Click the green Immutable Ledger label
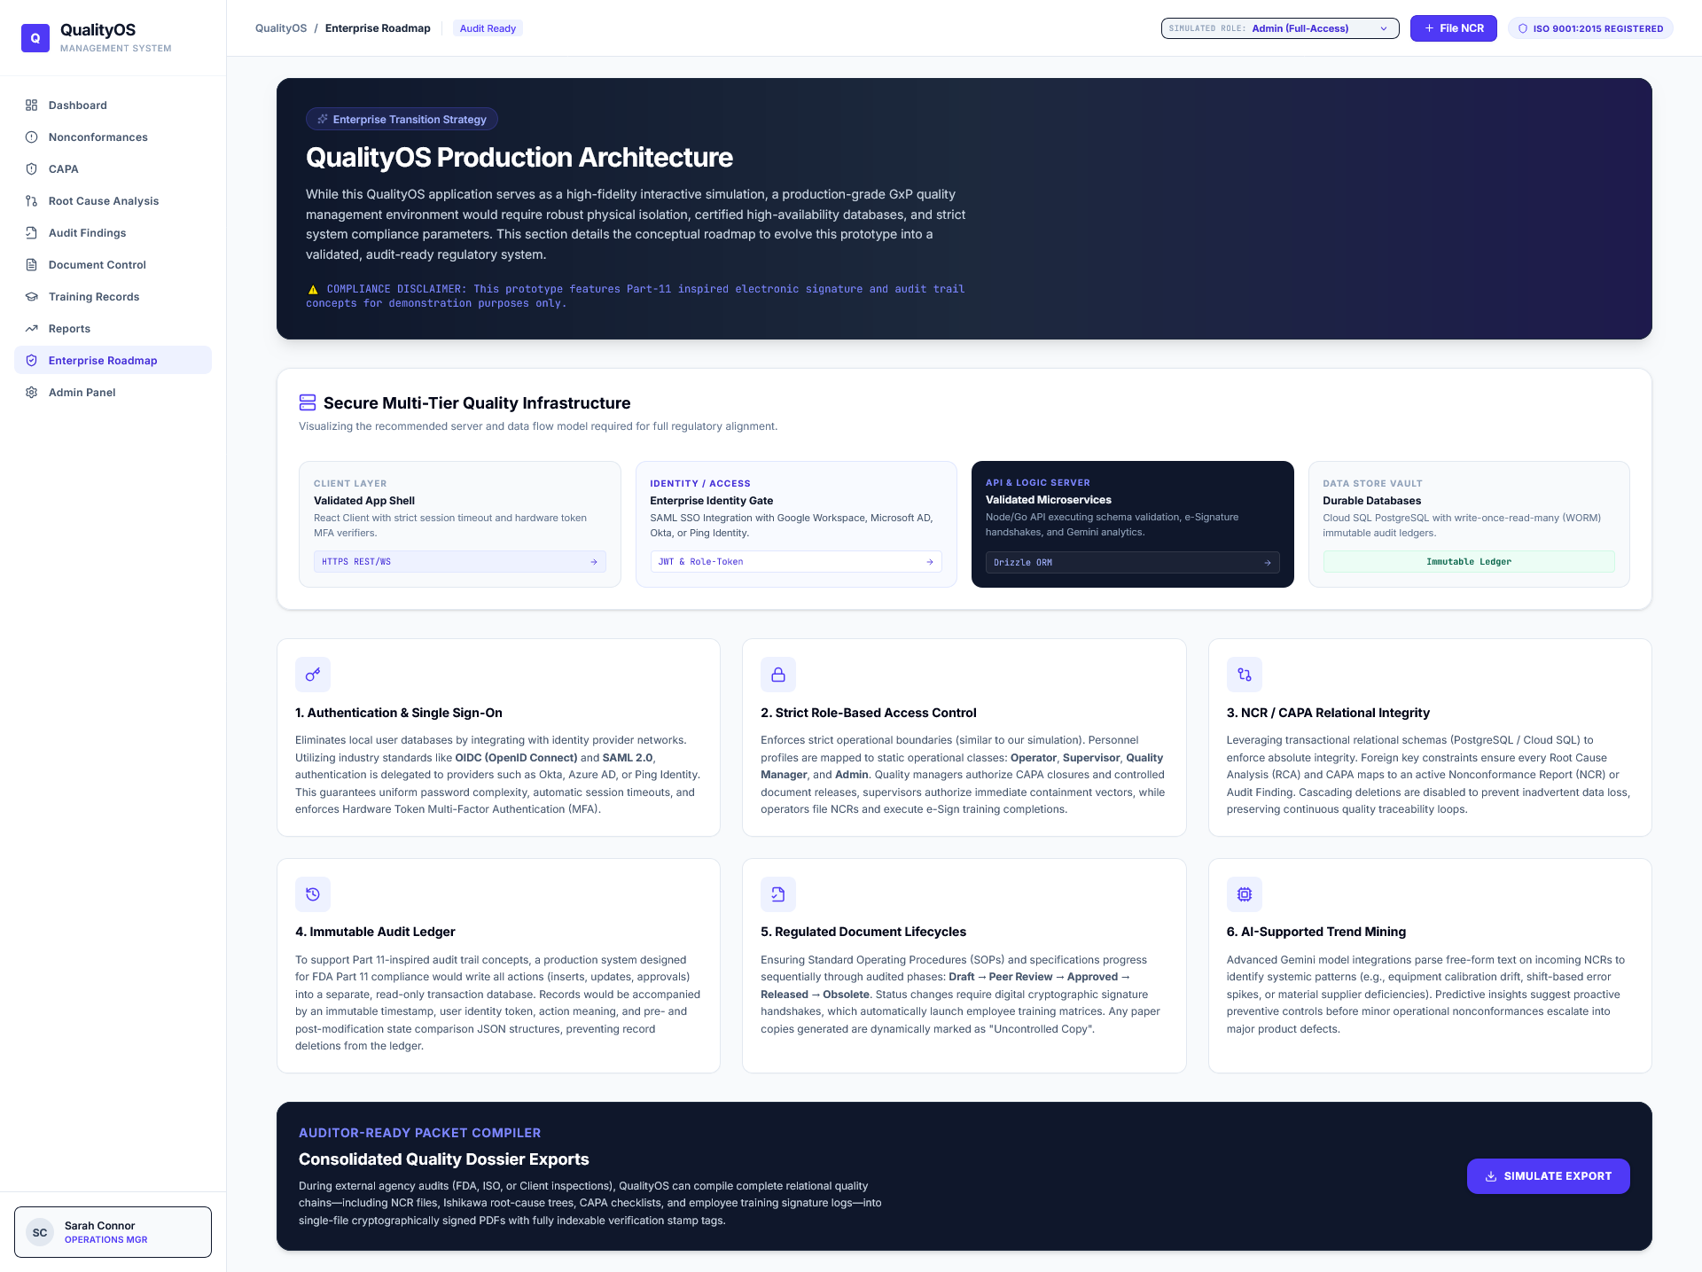 pyautogui.click(x=1469, y=562)
